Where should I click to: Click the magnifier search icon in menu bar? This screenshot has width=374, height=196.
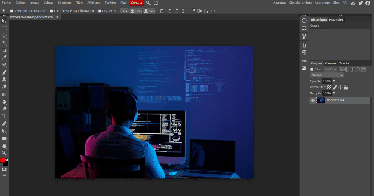148,3
